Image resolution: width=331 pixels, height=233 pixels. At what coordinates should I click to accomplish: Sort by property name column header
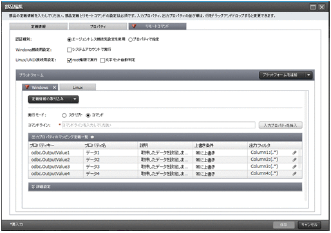111,145
